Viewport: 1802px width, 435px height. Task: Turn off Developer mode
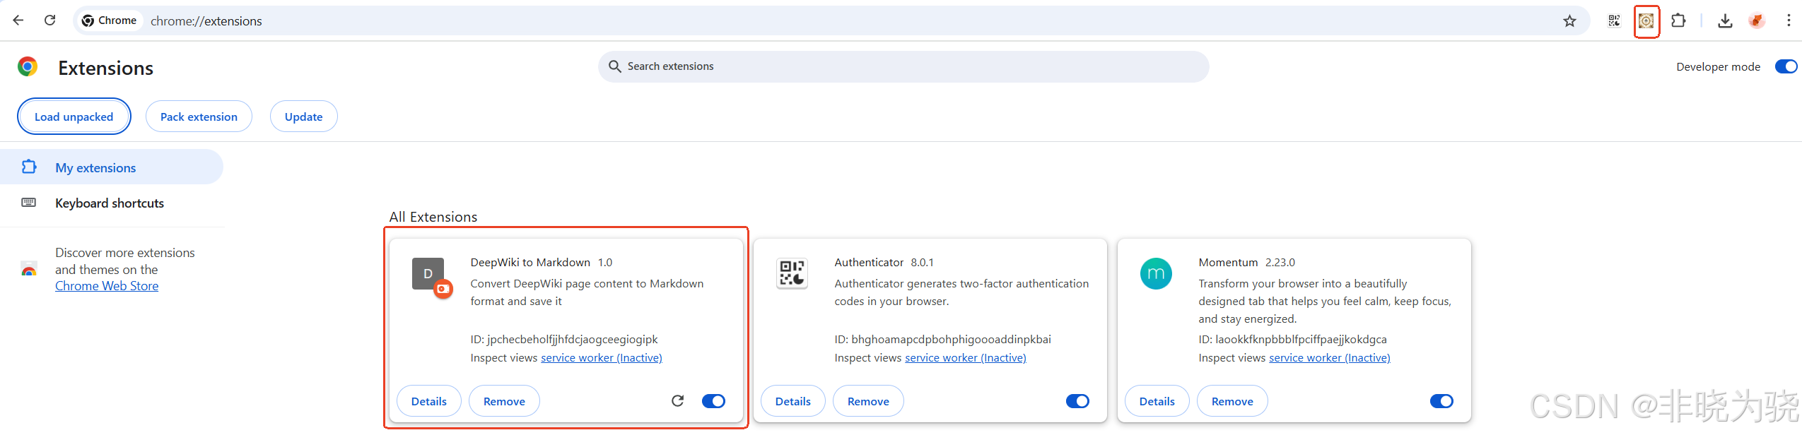(x=1786, y=66)
